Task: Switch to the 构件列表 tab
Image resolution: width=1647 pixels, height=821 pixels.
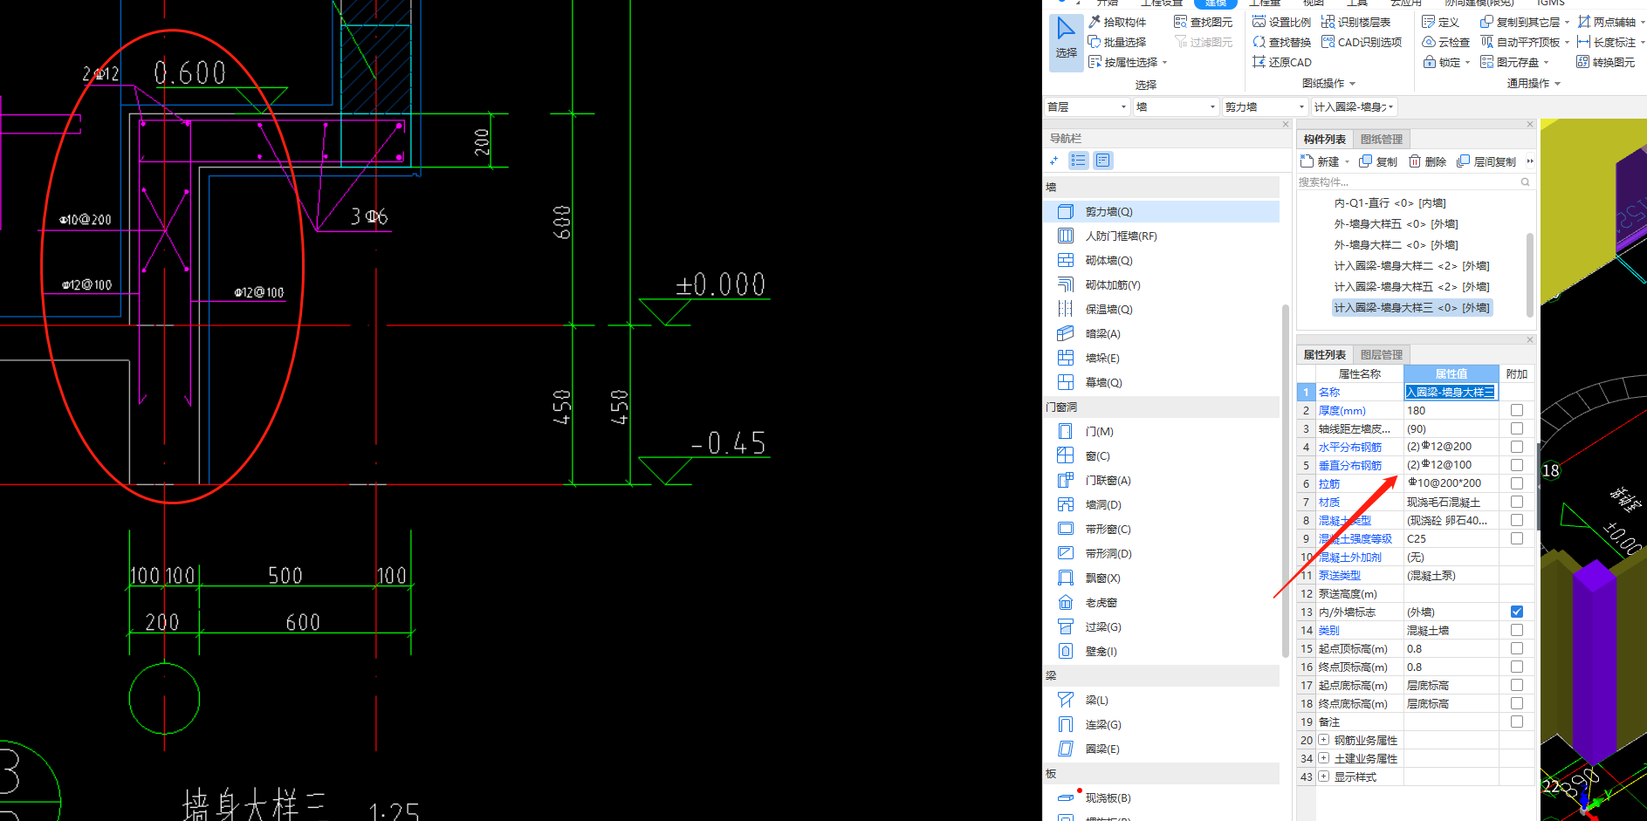Action: pos(1325,139)
